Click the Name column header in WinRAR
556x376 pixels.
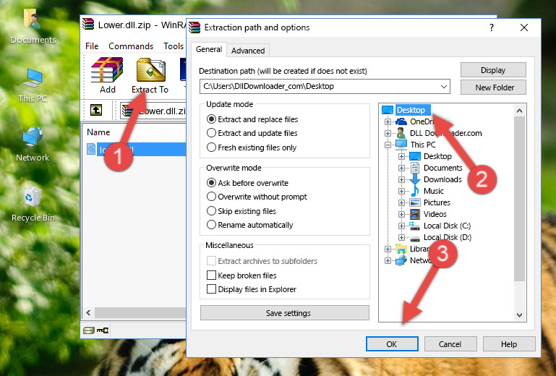(x=98, y=132)
